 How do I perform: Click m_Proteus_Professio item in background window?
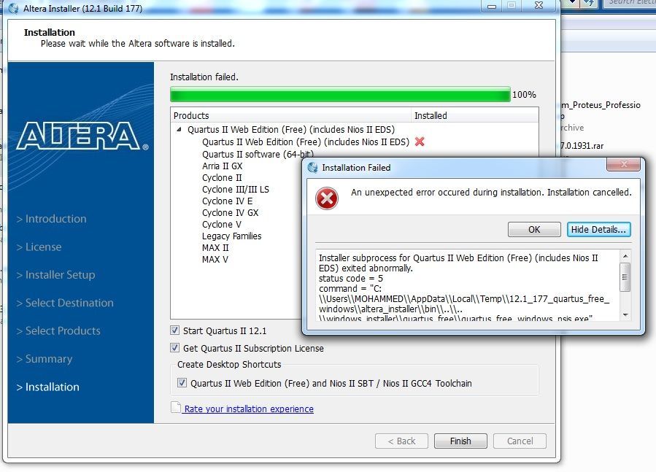click(x=601, y=105)
